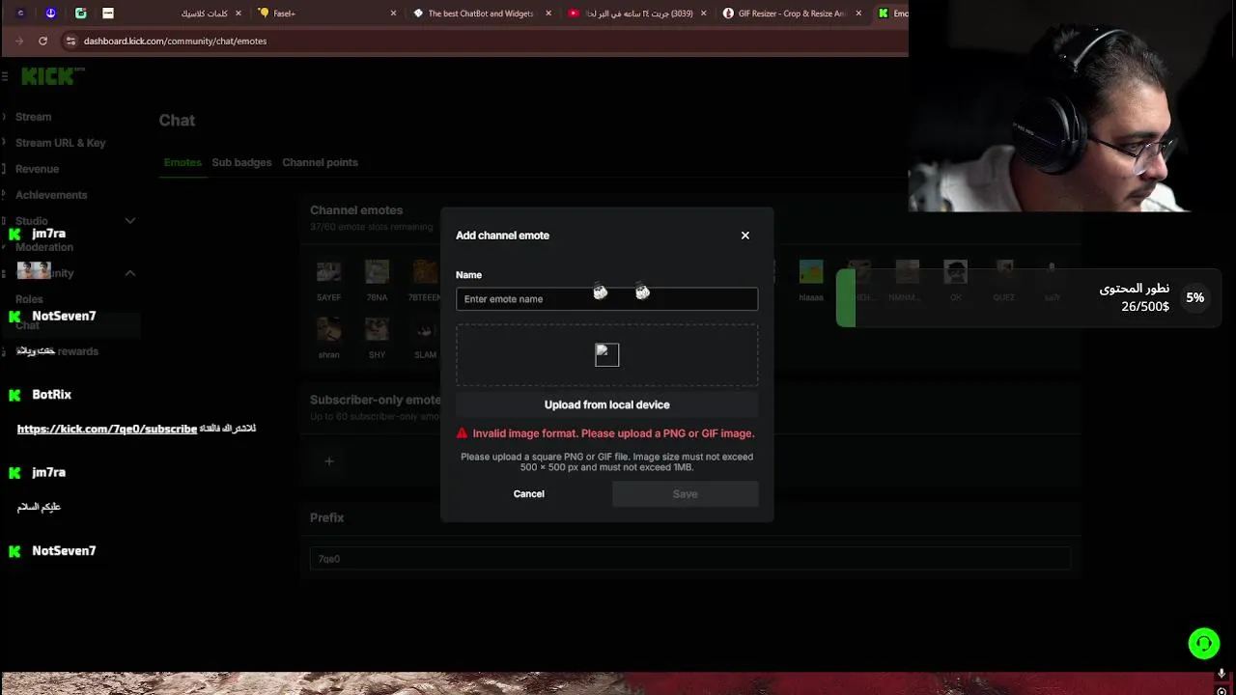Image resolution: width=1236 pixels, height=695 pixels.
Task: Close the Add channel emote dialog
Action: tap(744, 236)
